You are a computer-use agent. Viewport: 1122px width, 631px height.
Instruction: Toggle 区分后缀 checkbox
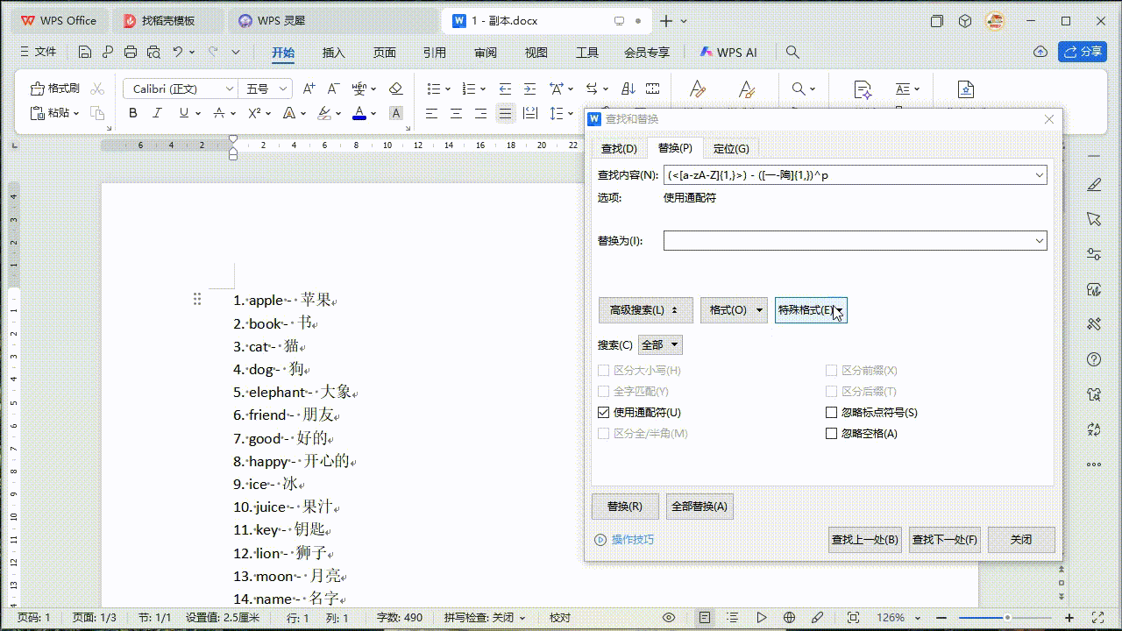coord(832,392)
